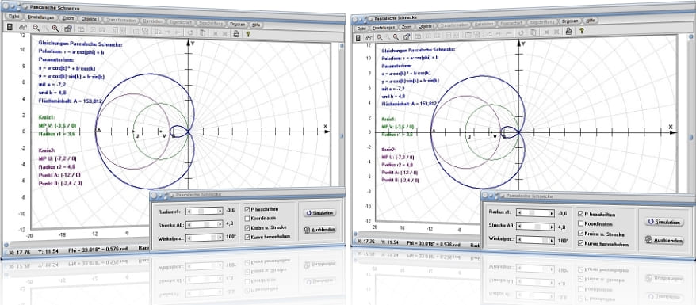Click the 'Ausblenden' button in the right dialog

[664, 240]
